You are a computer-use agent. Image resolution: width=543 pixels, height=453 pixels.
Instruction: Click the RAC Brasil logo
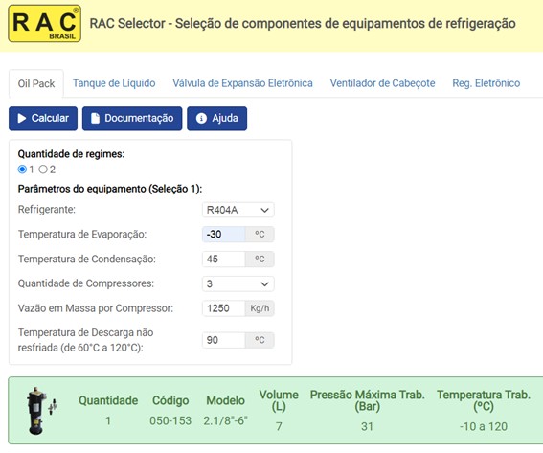tap(45, 24)
